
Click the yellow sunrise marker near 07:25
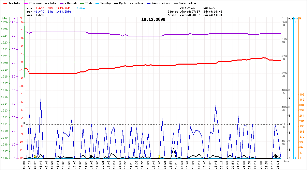(x=35, y=156)
